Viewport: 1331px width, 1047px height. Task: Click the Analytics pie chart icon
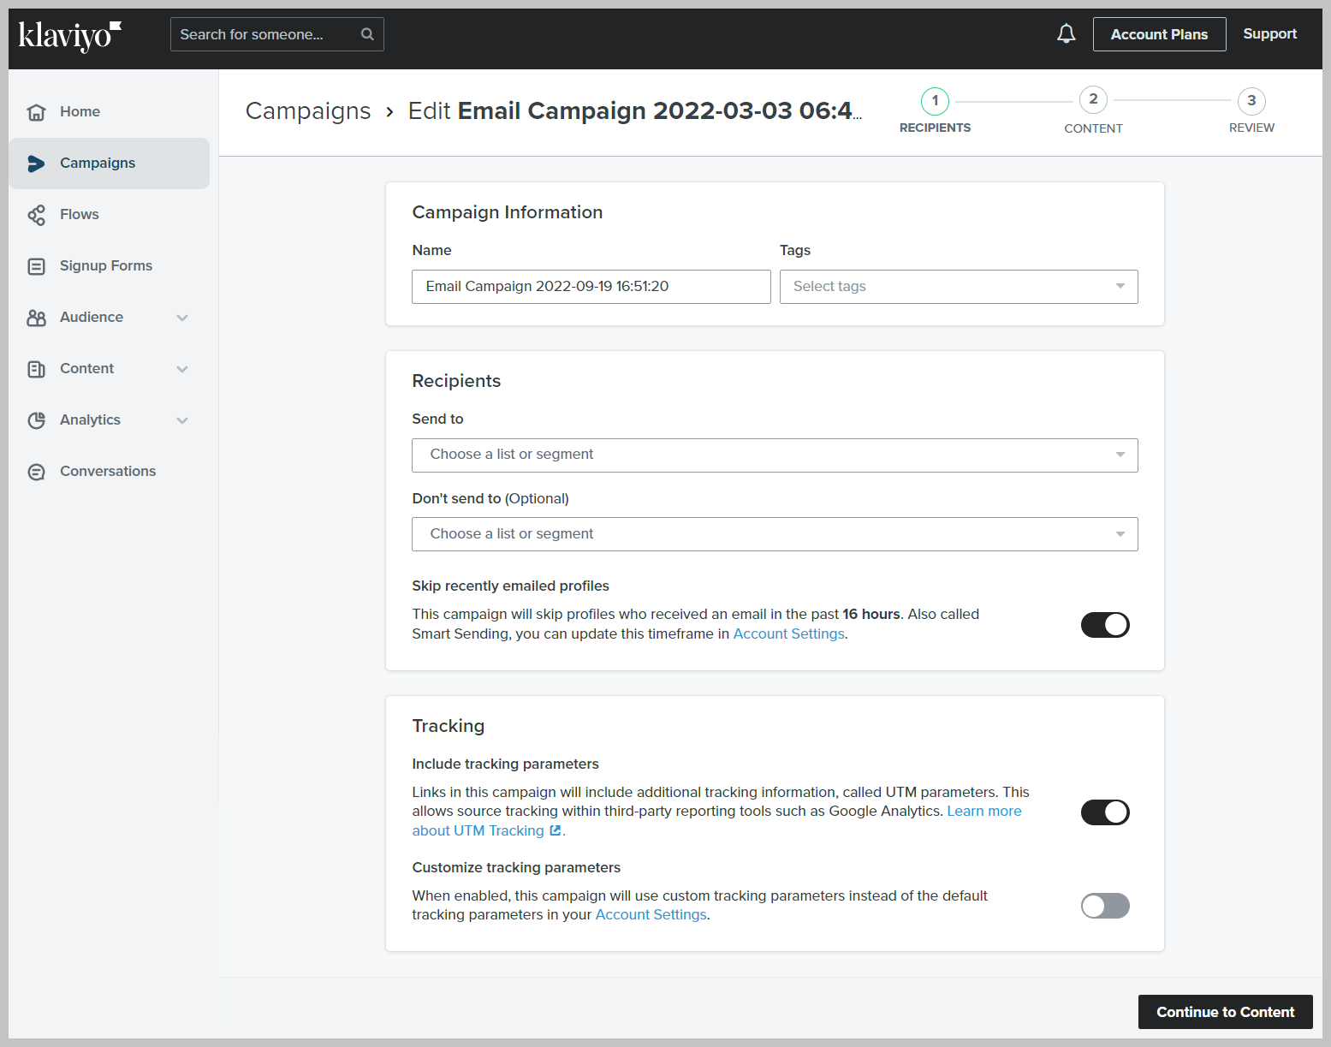[36, 420]
